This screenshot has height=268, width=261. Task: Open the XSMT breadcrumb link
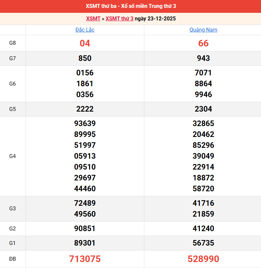(93, 18)
